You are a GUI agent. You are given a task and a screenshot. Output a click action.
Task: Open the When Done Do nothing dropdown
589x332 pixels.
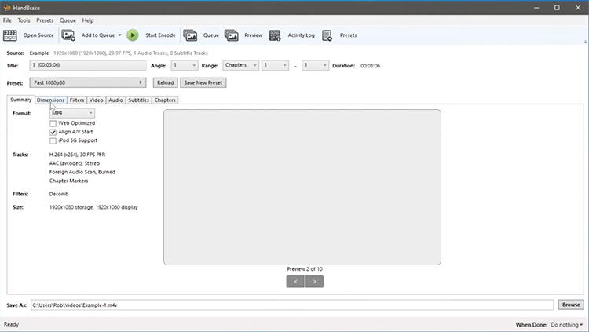567,324
